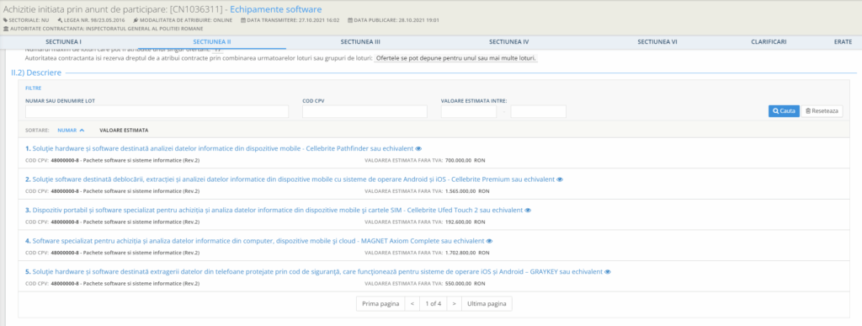View details eye icon for MAGNET Axiom Complete lot

coord(489,241)
